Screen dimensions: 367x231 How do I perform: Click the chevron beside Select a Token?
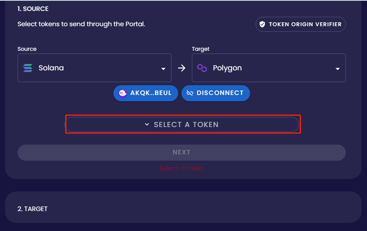click(x=147, y=124)
